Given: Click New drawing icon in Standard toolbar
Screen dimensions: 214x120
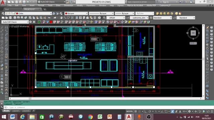Looking at the screenshot, I should (3, 18).
